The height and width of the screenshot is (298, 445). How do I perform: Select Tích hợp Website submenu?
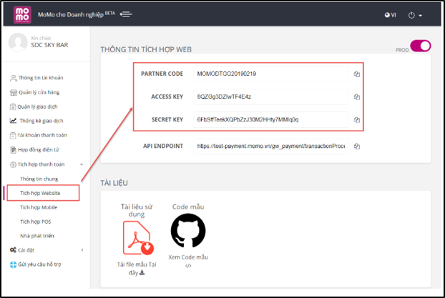tap(40, 193)
